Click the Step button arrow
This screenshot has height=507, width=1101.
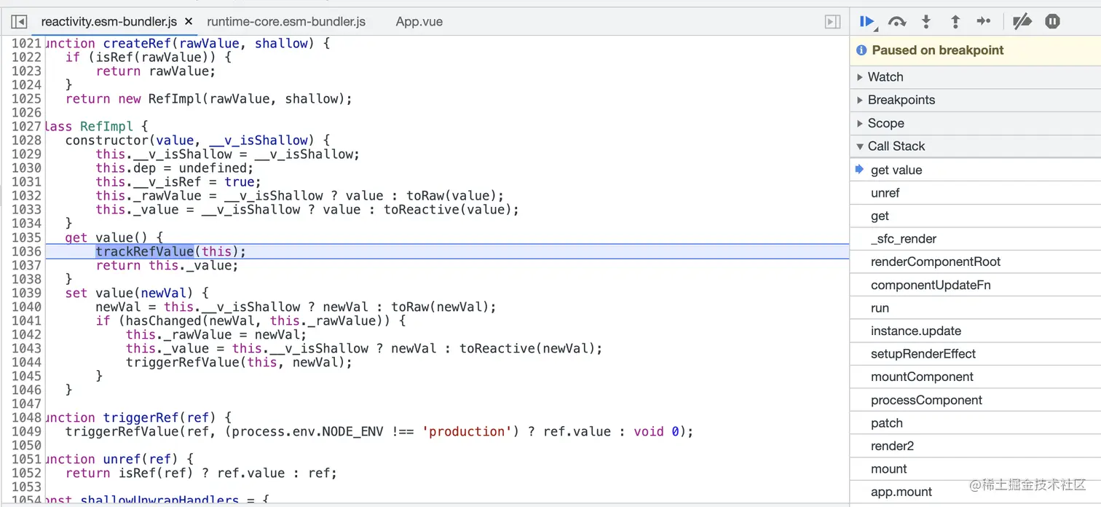[x=984, y=22]
